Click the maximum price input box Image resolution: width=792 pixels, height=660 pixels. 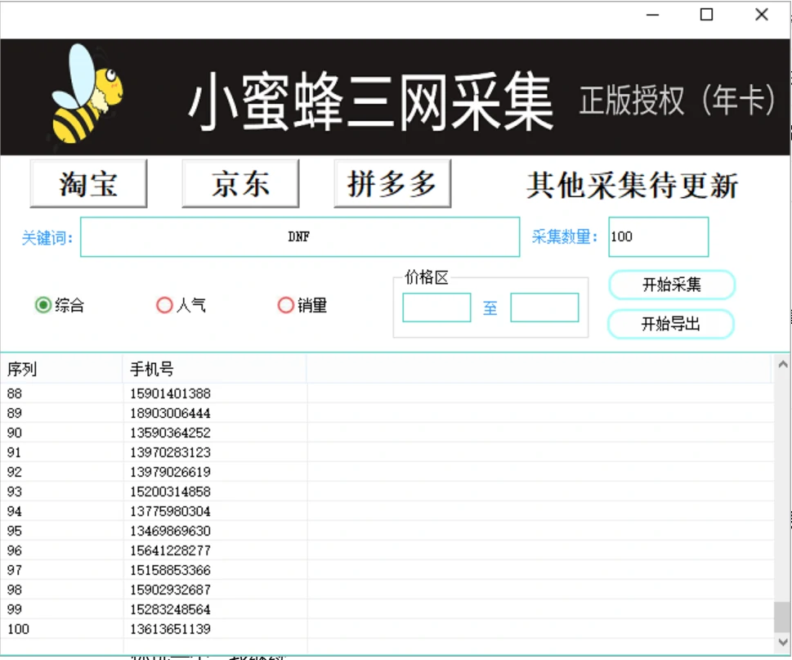(x=544, y=308)
